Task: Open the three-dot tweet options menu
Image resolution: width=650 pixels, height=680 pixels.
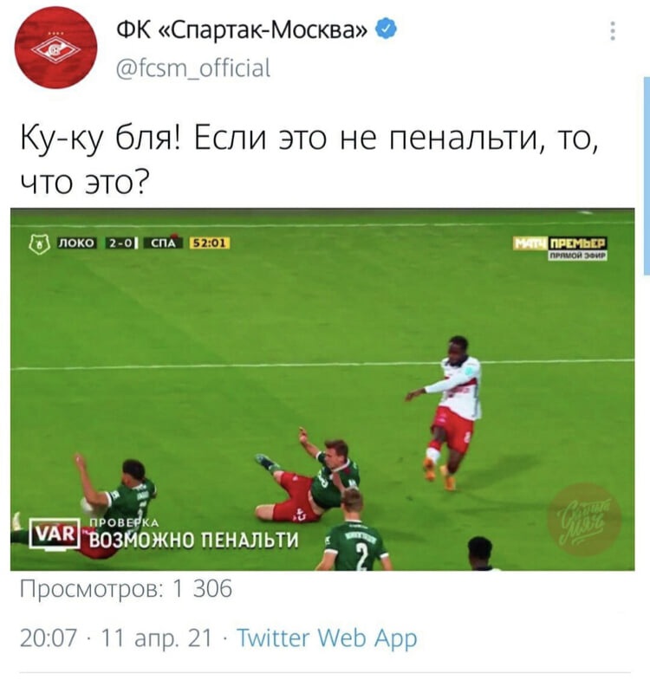Action: pyautogui.click(x=613, y=31)
